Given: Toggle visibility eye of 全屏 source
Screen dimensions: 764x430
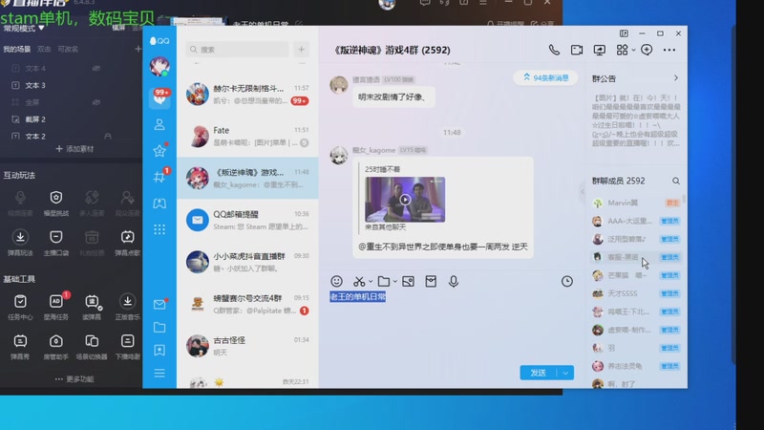Looking at the screenshot, I should [96, 102].
